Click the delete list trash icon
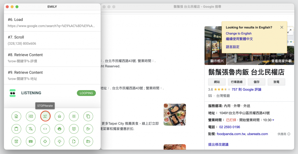The width and height of the screenshot is (298, 154). [x=88, y=129]
